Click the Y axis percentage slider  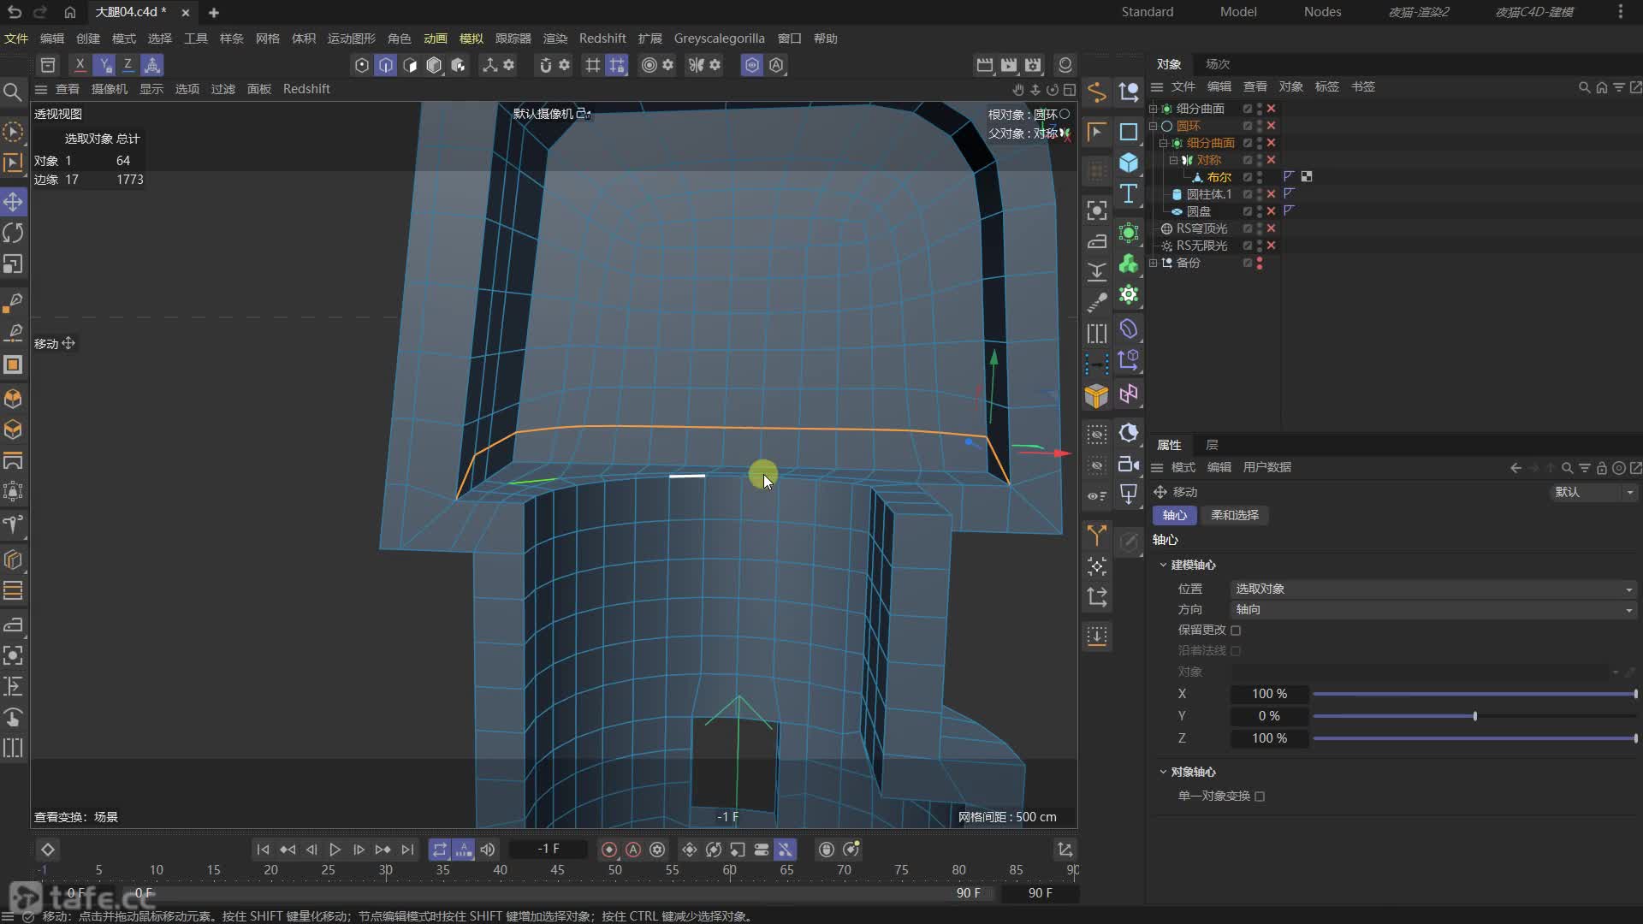click(1474, 716)
